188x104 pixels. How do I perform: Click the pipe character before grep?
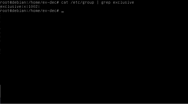tap(98, 2)
